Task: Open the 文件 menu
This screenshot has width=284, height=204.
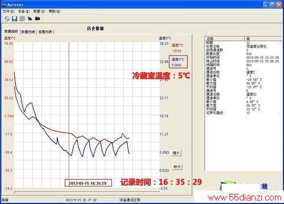Action: pyautogui.click(x=9, y=11)
